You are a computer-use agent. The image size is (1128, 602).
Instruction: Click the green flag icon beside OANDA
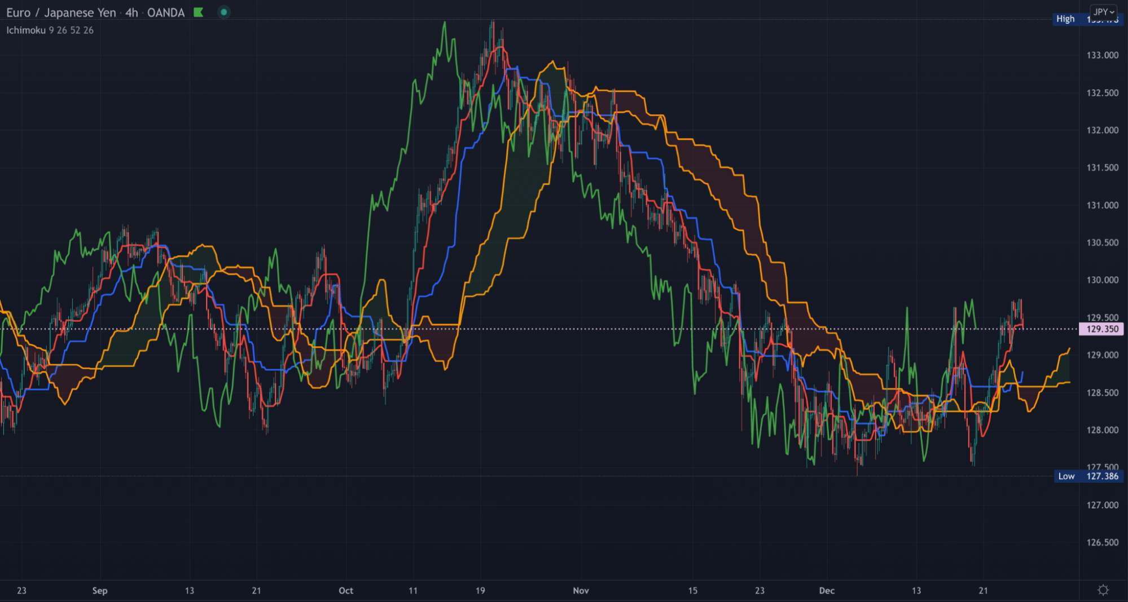tap(198, 12)
